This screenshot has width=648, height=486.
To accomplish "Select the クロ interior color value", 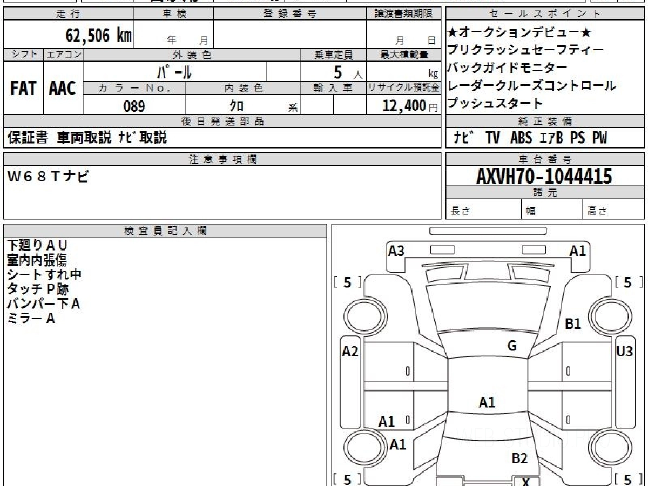I will click(x=237, y=106).
